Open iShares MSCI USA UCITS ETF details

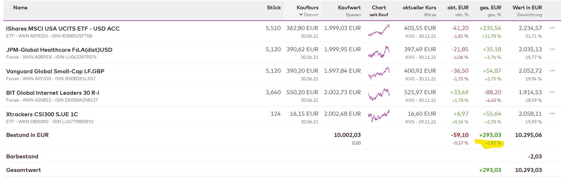(63, 29)
